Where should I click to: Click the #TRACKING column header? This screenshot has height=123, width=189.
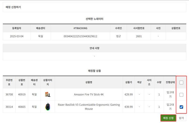(x=80, y=28)
